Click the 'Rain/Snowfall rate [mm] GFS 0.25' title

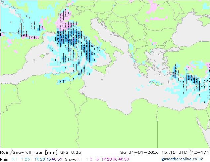click(40, 152)
